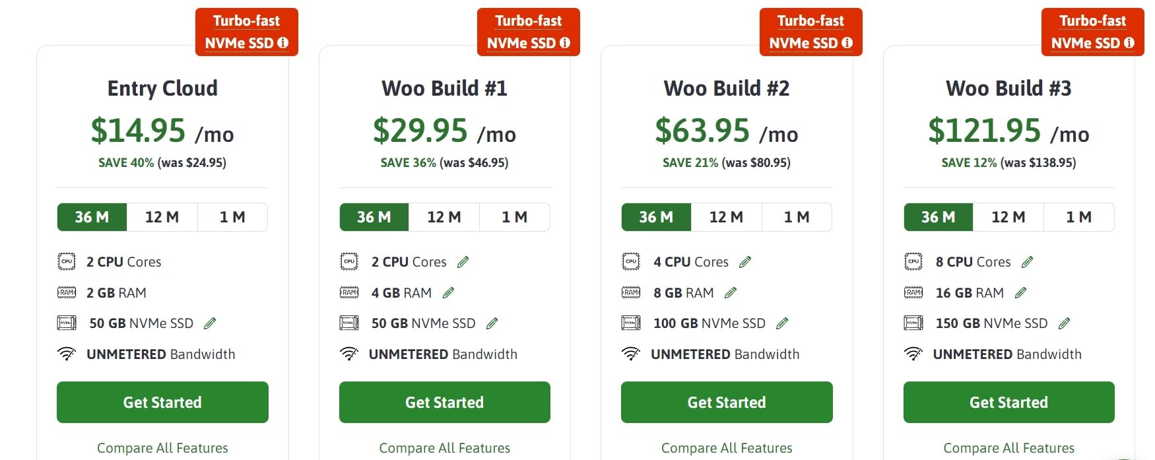Switch Woo Build #1 to 1 M billing
The image size is (1155, 460).
pos(515,217)
